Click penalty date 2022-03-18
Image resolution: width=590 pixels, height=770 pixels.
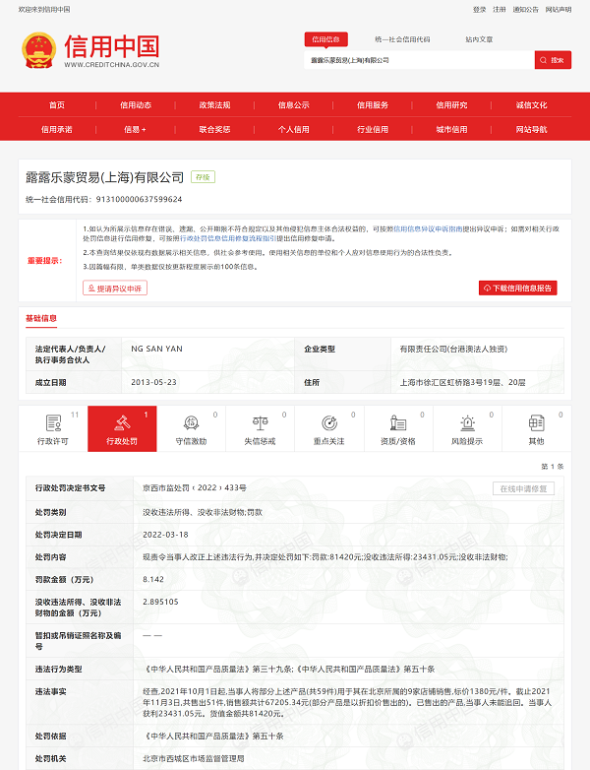(x=165, y=535)
